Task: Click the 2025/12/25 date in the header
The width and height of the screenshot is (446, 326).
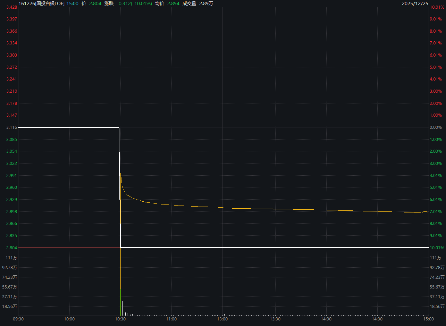Action: (415, 3)
